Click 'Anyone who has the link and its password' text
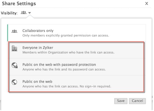The height and width of the screenshot is (111, 154). (64, 69)
